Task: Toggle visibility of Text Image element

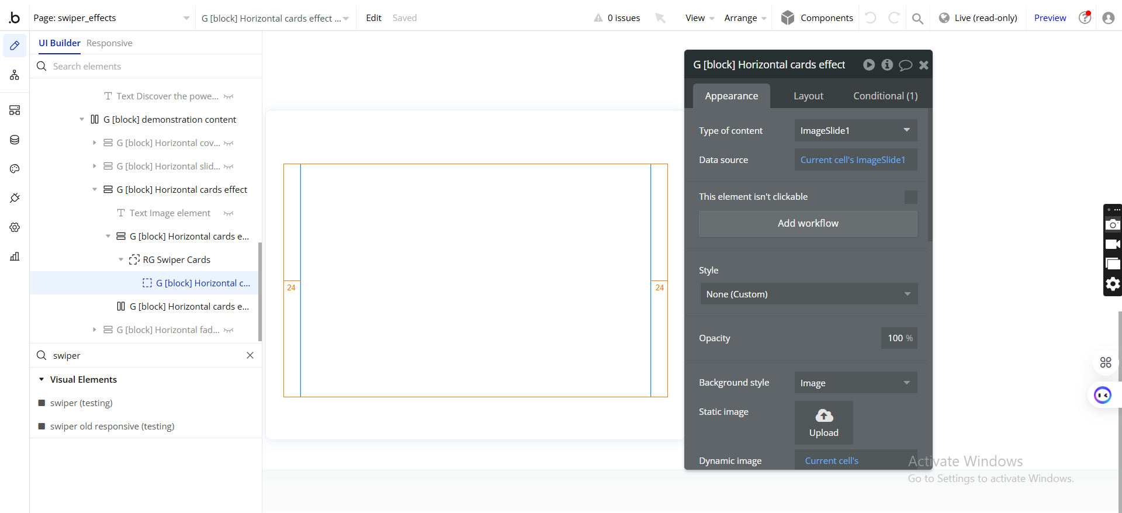Action: click(228, 213)
